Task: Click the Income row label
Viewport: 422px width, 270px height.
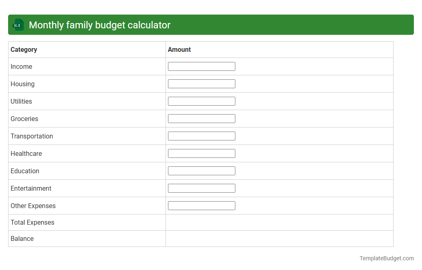Action: tap(22, 66)
